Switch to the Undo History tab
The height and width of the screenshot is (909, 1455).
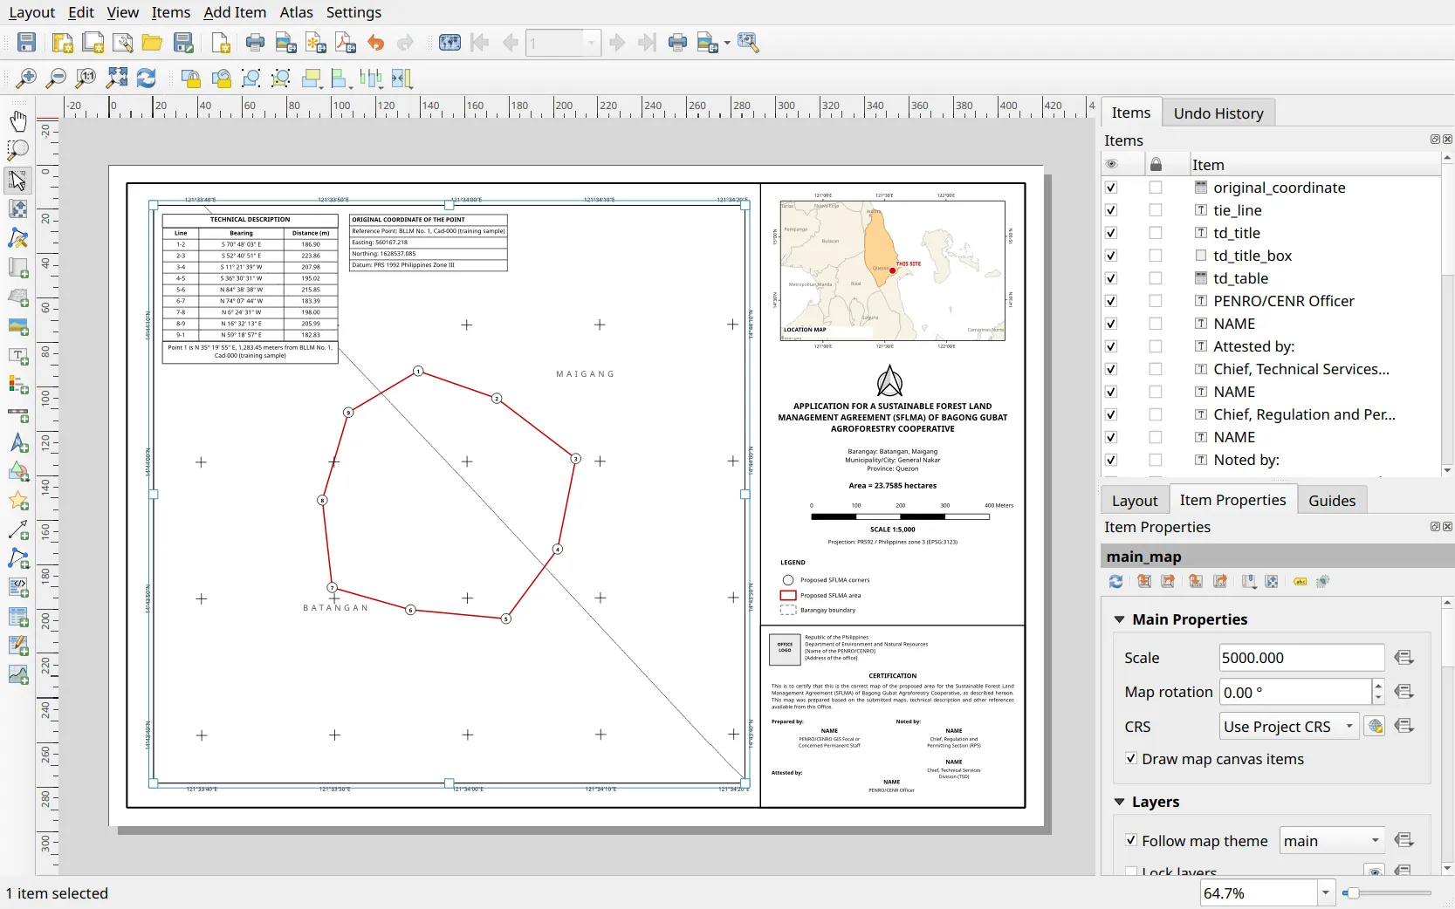coord(1218,113)
